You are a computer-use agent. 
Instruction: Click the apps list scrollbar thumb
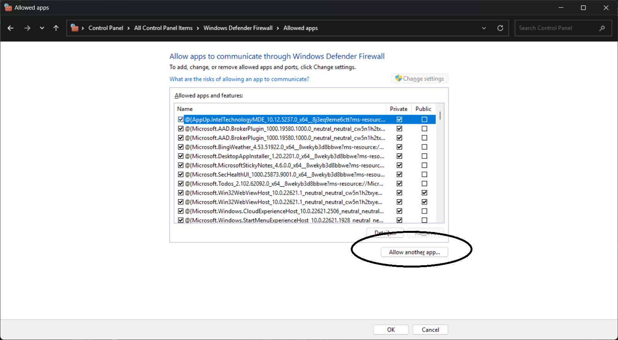pyautogui.click(x=440, y=116)
